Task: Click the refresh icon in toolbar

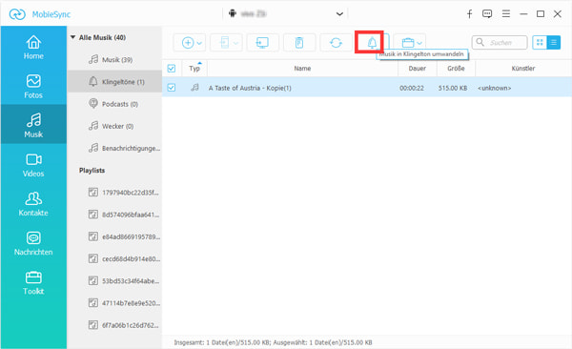Action: (x=336, y=43)
